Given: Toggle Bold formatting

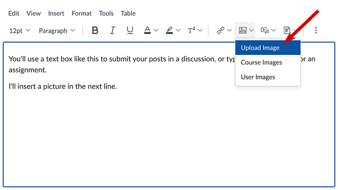Looking at the screenshot, I should tap(95, 30).
